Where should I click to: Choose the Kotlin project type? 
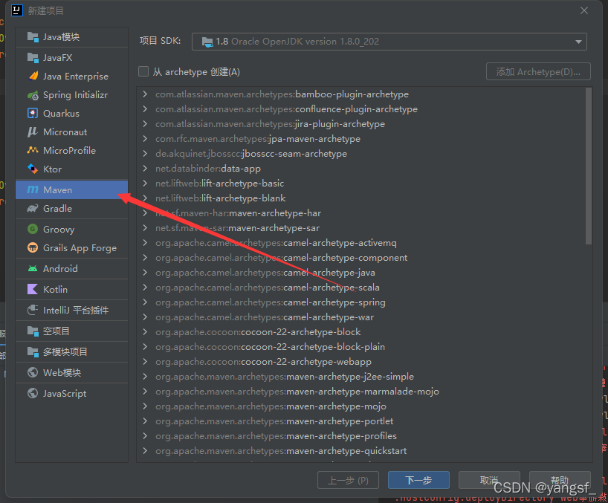(x=72, y=290)
